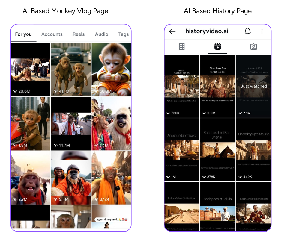
Task: Open the Just watched Indian railways reel
Action: point(254,86)
